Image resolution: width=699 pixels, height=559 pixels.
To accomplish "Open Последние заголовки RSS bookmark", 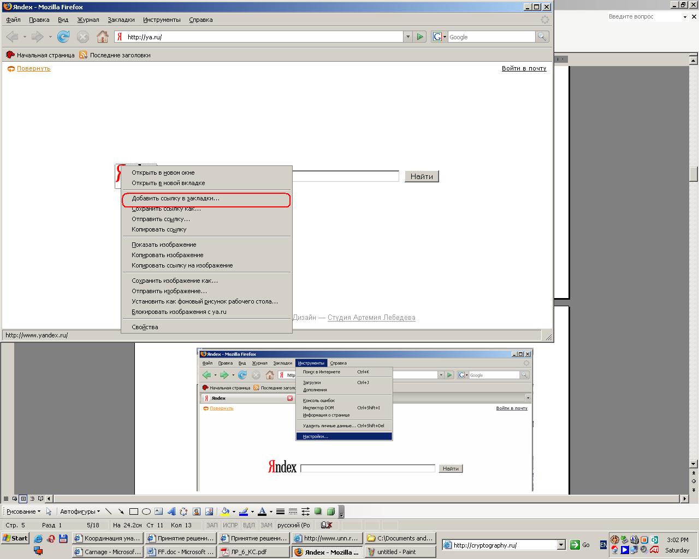I will pyautogui.click(x=115, y=55).
